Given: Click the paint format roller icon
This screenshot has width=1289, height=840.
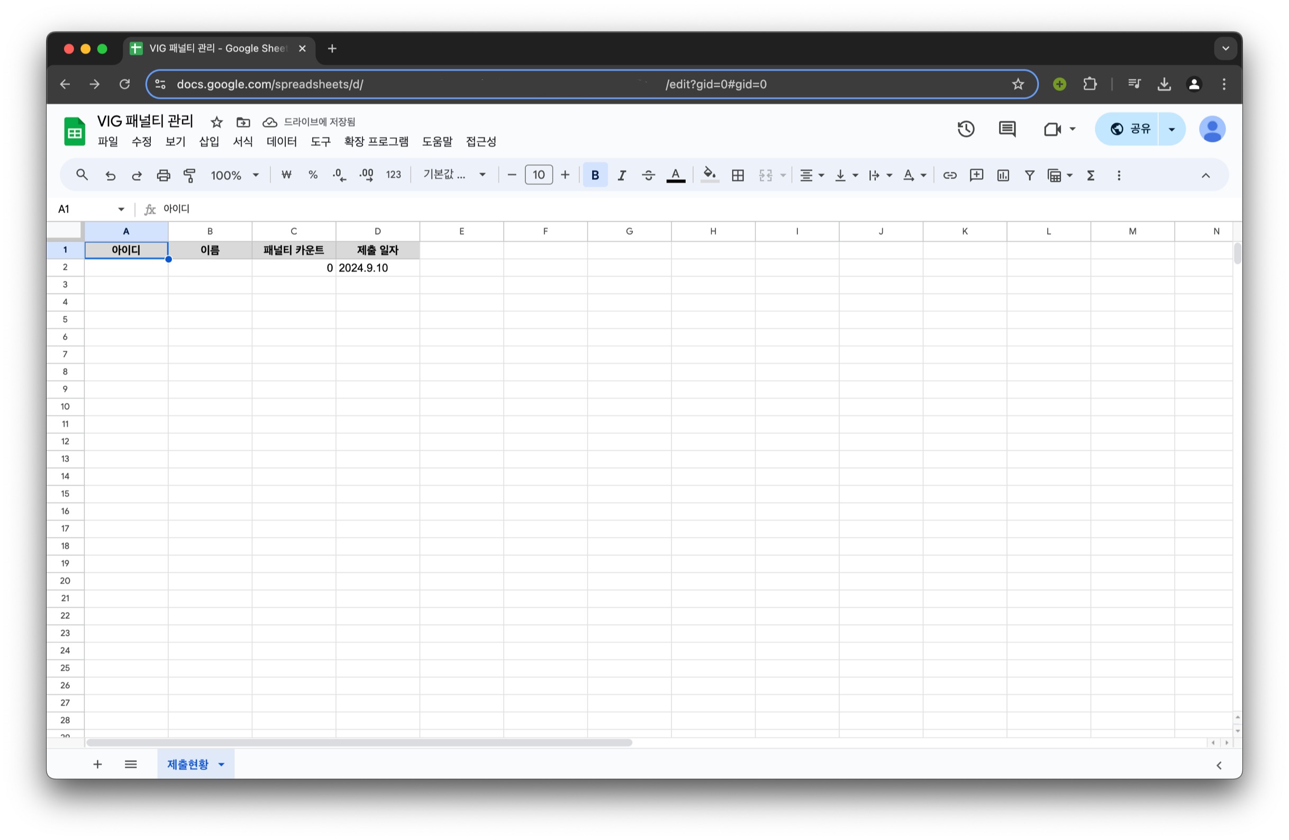Looking at the screenshot, I should pyautogui.click(x=189, y=176).
